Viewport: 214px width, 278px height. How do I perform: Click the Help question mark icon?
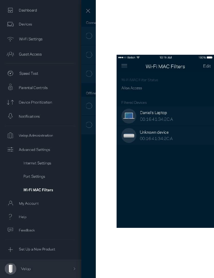(10, 217)
